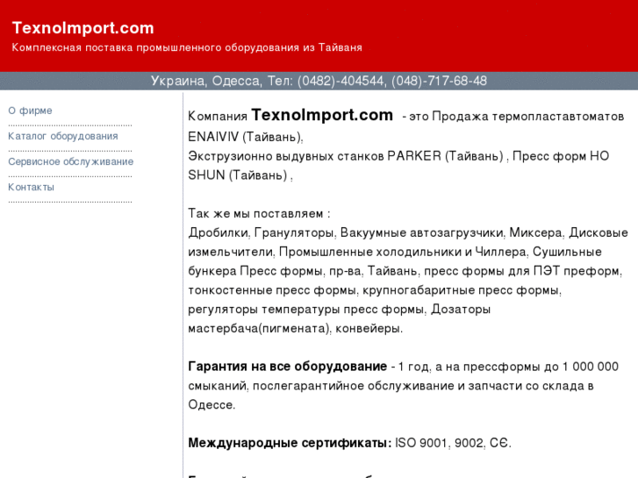
Task: Click the tagline Комплексная поставка промышленного оборудования
Action: tap(187, 47)
